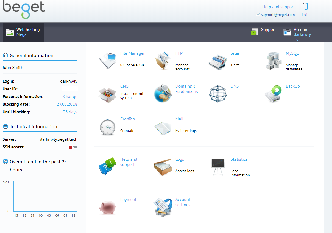This screenshot has height=233, width=332.
Task: Click the Support chat bubble icon
Action: (255, 32)
